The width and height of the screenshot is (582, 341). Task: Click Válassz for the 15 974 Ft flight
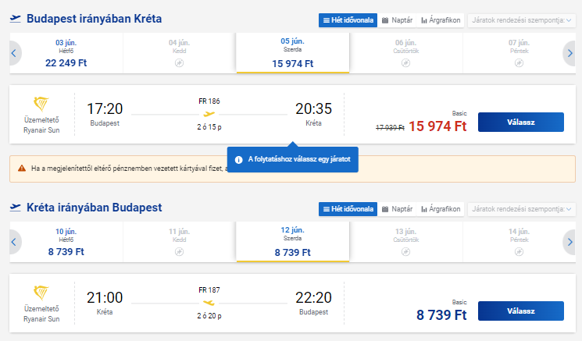coord(521,122)
